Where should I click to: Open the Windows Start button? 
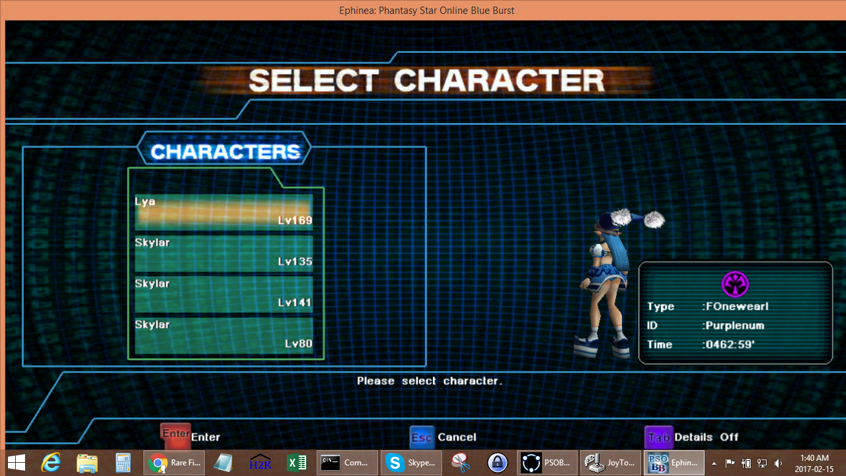[x=17, y=463]
